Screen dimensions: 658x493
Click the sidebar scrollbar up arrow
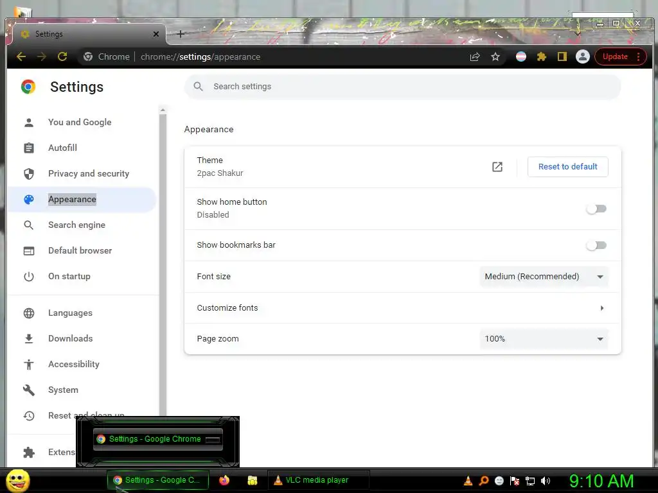[x=163, y=110]
